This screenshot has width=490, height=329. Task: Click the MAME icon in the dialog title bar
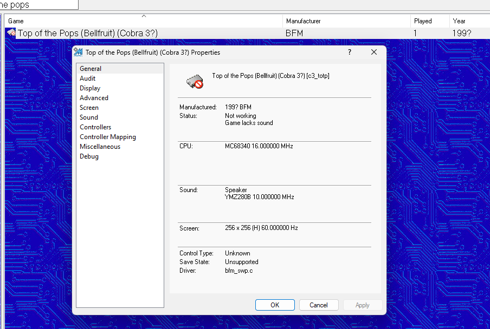click(x=78, y=52)
